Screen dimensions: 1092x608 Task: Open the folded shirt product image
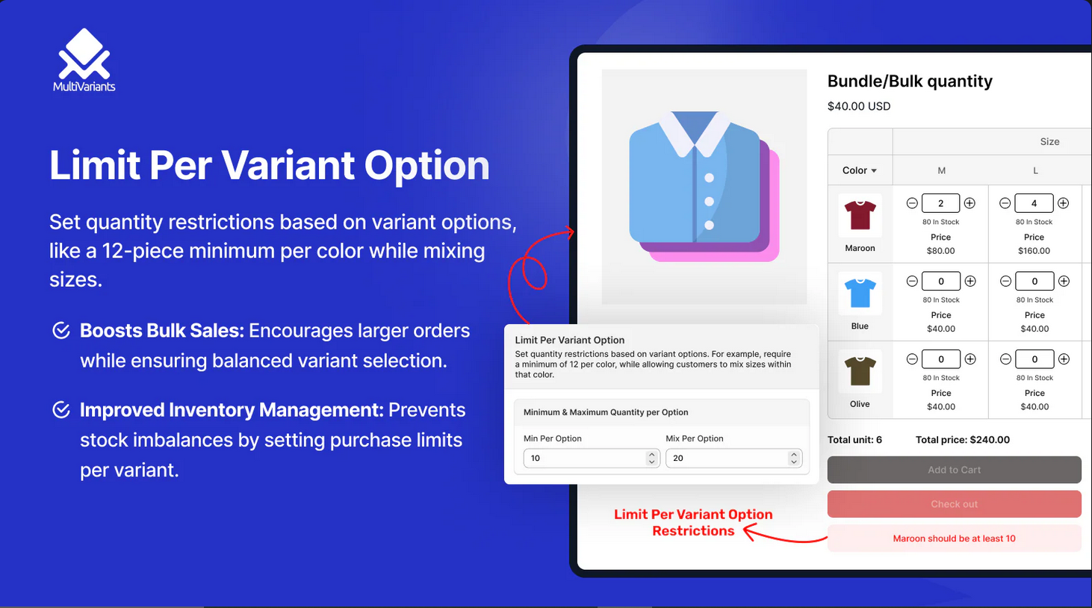704,187
